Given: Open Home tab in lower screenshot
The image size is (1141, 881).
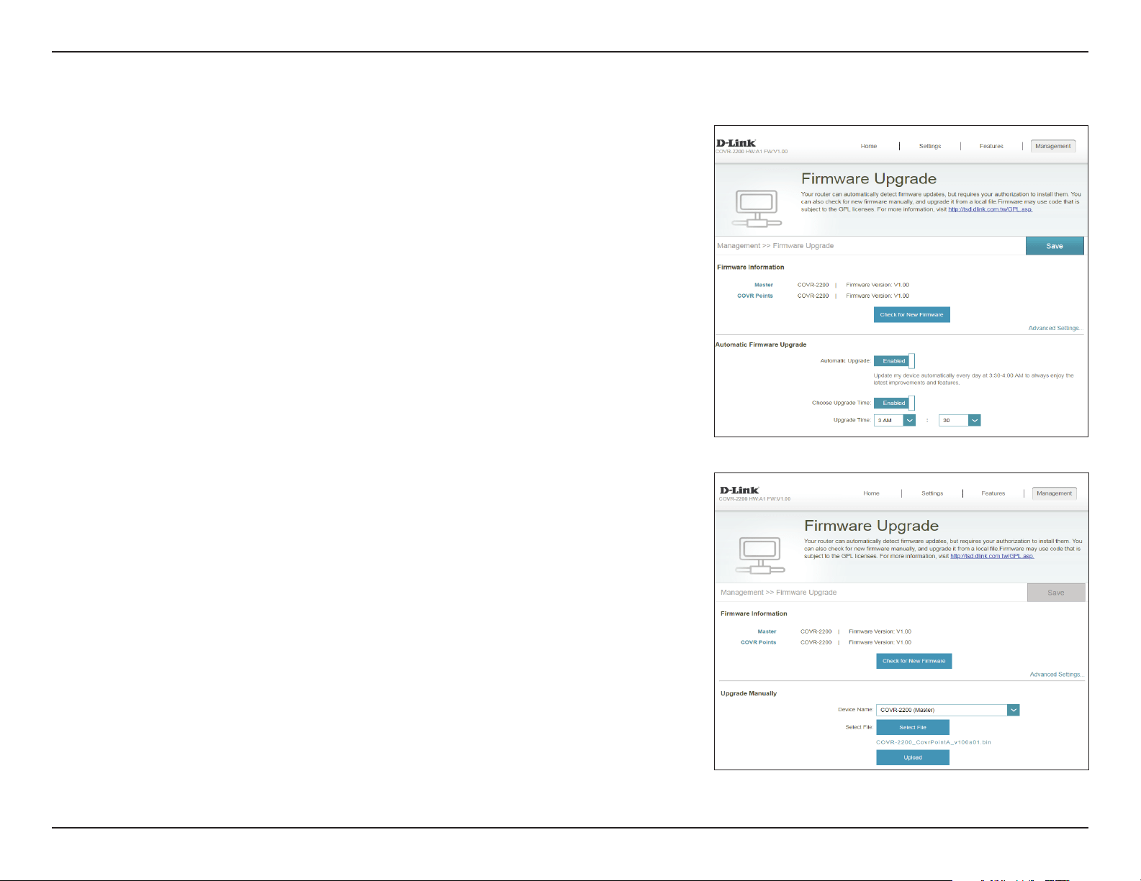Looking at the screenshot, I should pos(872,493).
